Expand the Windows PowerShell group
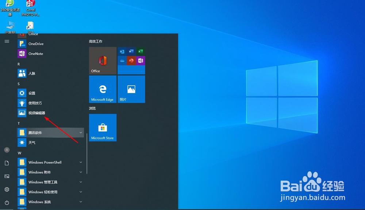 81,162
